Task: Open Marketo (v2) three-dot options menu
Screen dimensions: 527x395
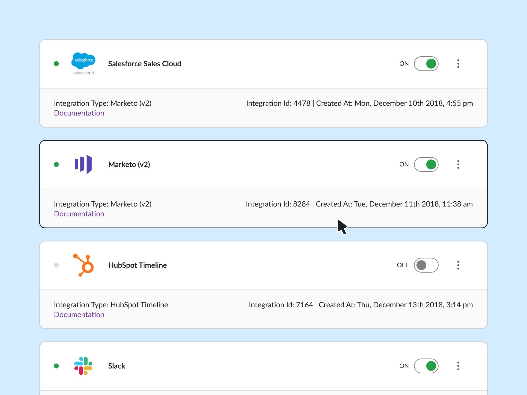Action: [x=458, y=164]
